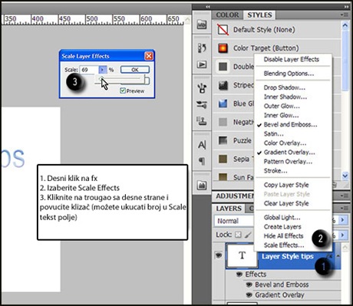
Task: Select Stroke... from context menu
Action: [275, 171]
